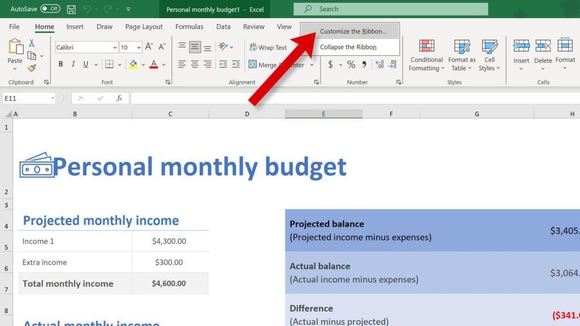Image resolution: width=580 pixels, height=326 pixels.
Task: Toggle italic formatting
Action: pyautogui.click(x=74, y=65)
